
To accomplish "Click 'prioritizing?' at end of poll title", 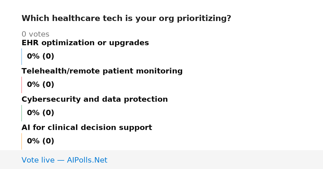I will click(204, 19).
